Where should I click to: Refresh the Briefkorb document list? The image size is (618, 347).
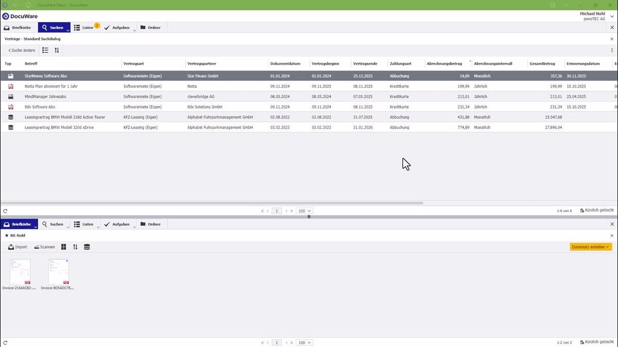[x=5, y=342]
